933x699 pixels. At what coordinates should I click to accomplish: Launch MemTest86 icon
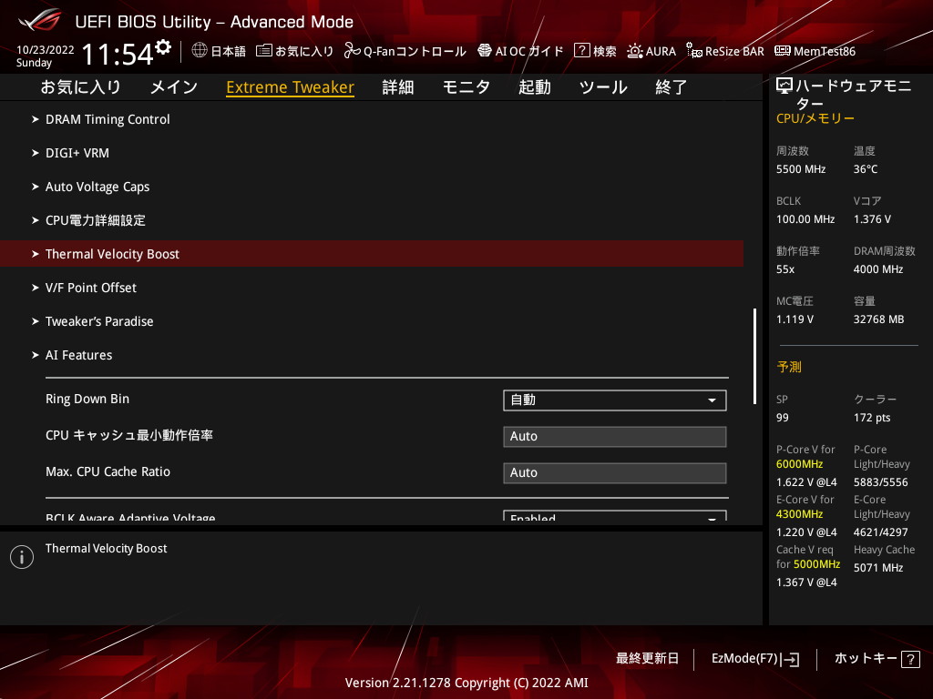783,51
